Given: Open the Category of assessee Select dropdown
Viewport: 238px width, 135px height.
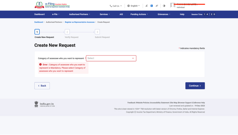Looking at the screenshot, I should pyautogui.click(x=111, y=58).
